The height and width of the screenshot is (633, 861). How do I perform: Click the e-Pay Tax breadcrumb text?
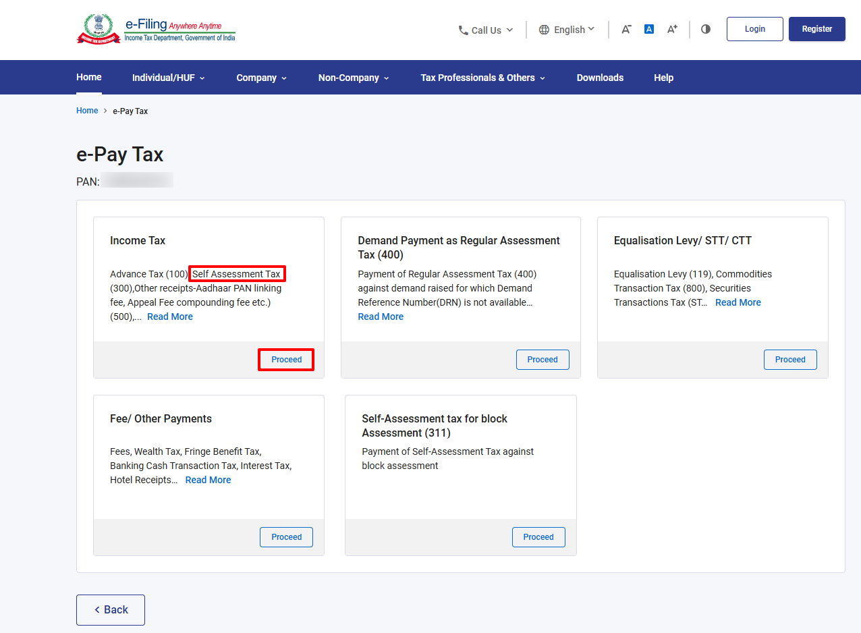pyautogui.click(x=130, y=111)
